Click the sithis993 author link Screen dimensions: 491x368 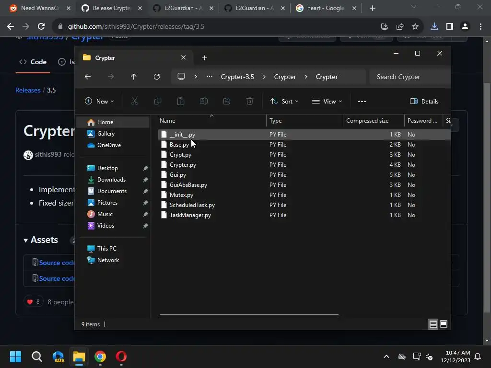tap(48, 154)
